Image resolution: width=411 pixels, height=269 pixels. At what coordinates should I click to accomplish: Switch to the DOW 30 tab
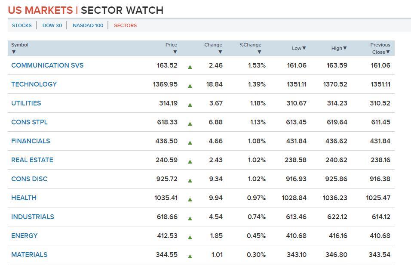point(52,25)
